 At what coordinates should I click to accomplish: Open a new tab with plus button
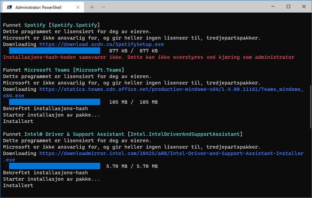92,8
